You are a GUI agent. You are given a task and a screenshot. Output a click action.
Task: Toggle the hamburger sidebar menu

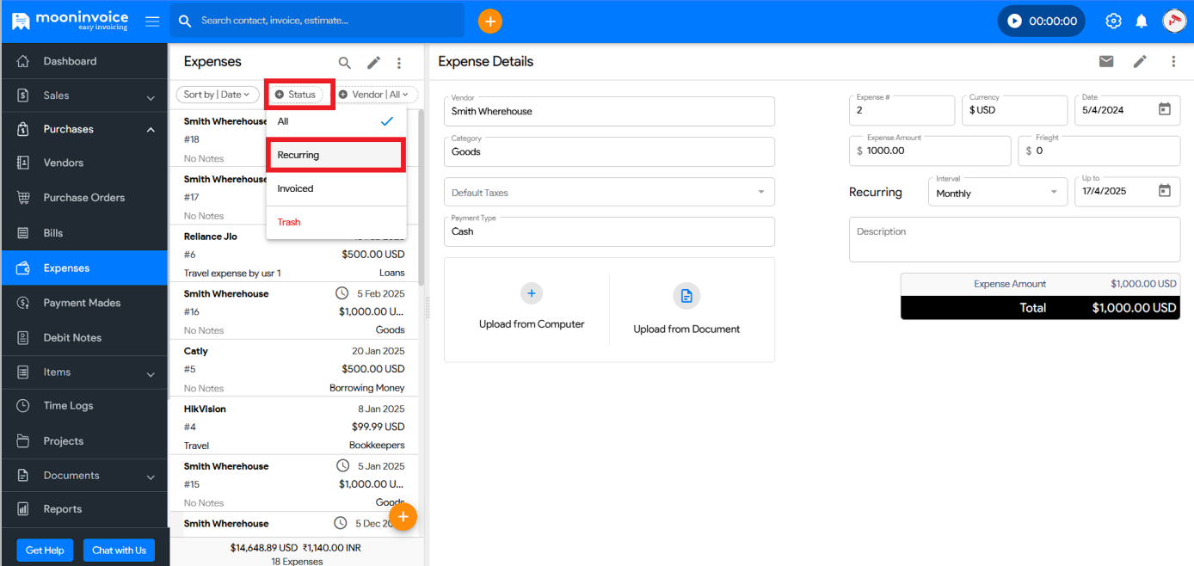point(152,22)
